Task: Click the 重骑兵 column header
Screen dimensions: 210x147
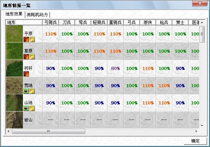Action: tap(115, 22)
